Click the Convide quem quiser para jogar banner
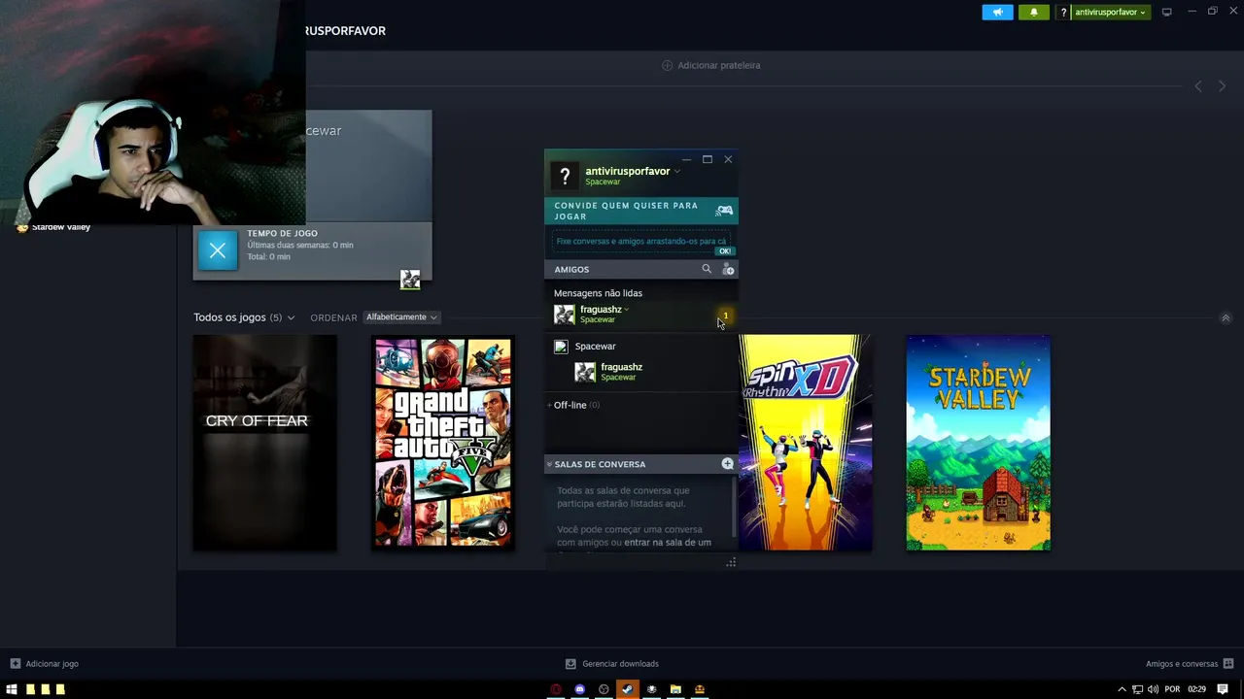Image resolution: width=1244 pixels, height=699 pixels. click(641, 211)
